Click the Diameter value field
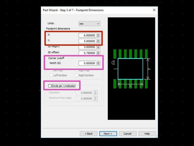 [85, 93]
